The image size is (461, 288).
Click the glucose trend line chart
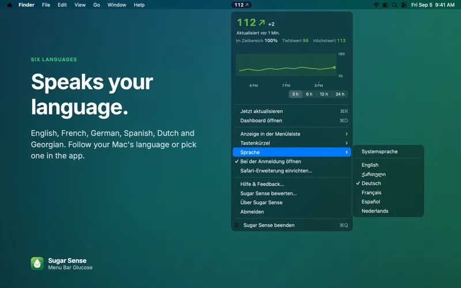[286, 65]
